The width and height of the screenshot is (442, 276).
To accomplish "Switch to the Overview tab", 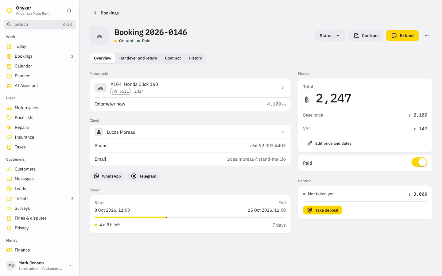I will point(103,58).
